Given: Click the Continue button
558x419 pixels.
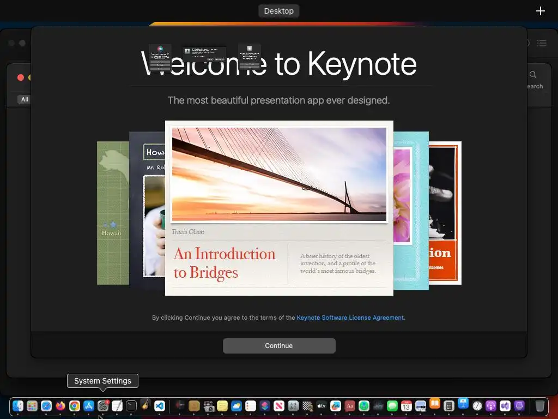Looking at the screenshot, I should 279,345.
